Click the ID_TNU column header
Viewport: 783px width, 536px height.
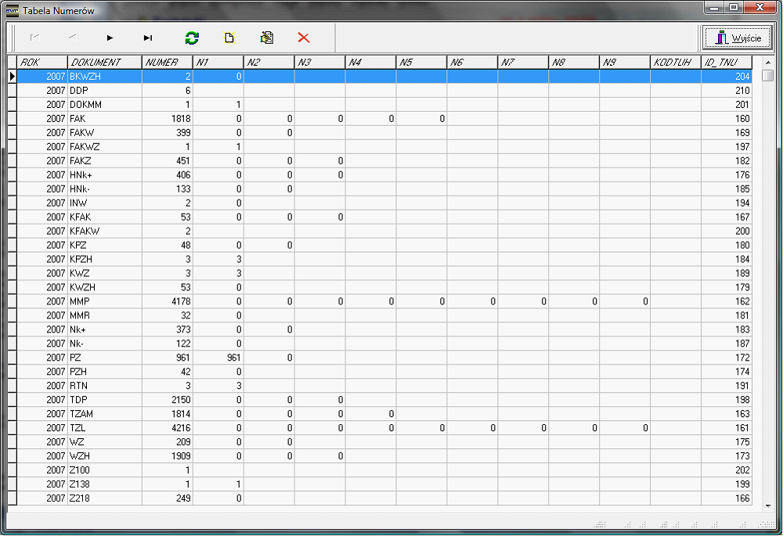click(726, 62)
